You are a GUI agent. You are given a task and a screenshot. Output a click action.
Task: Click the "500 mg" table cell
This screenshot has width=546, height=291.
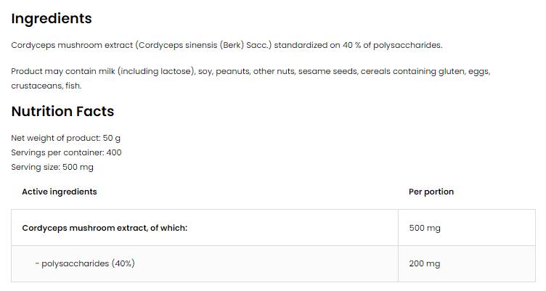point(425,228)
